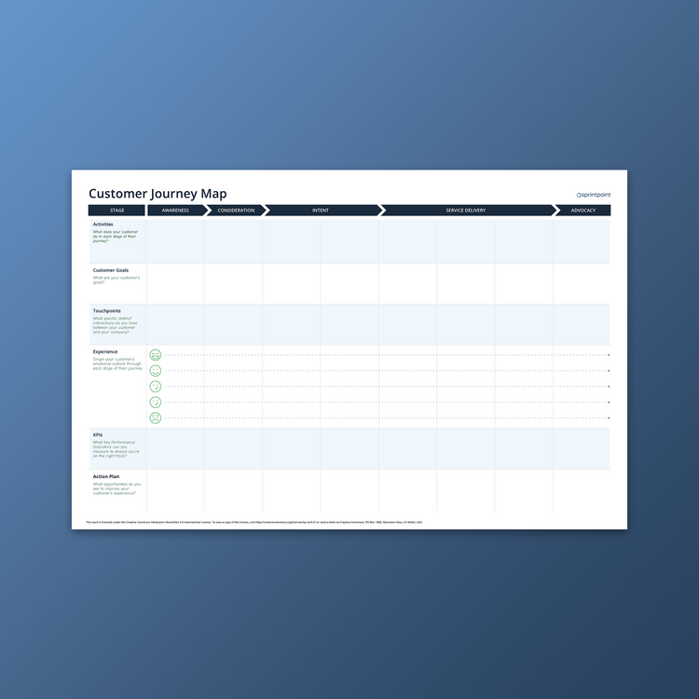Click the Customer Goals row label
699x699 pixels.
(111, 270)
